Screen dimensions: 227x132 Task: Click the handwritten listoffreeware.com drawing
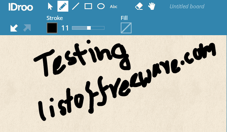[127, 81]
